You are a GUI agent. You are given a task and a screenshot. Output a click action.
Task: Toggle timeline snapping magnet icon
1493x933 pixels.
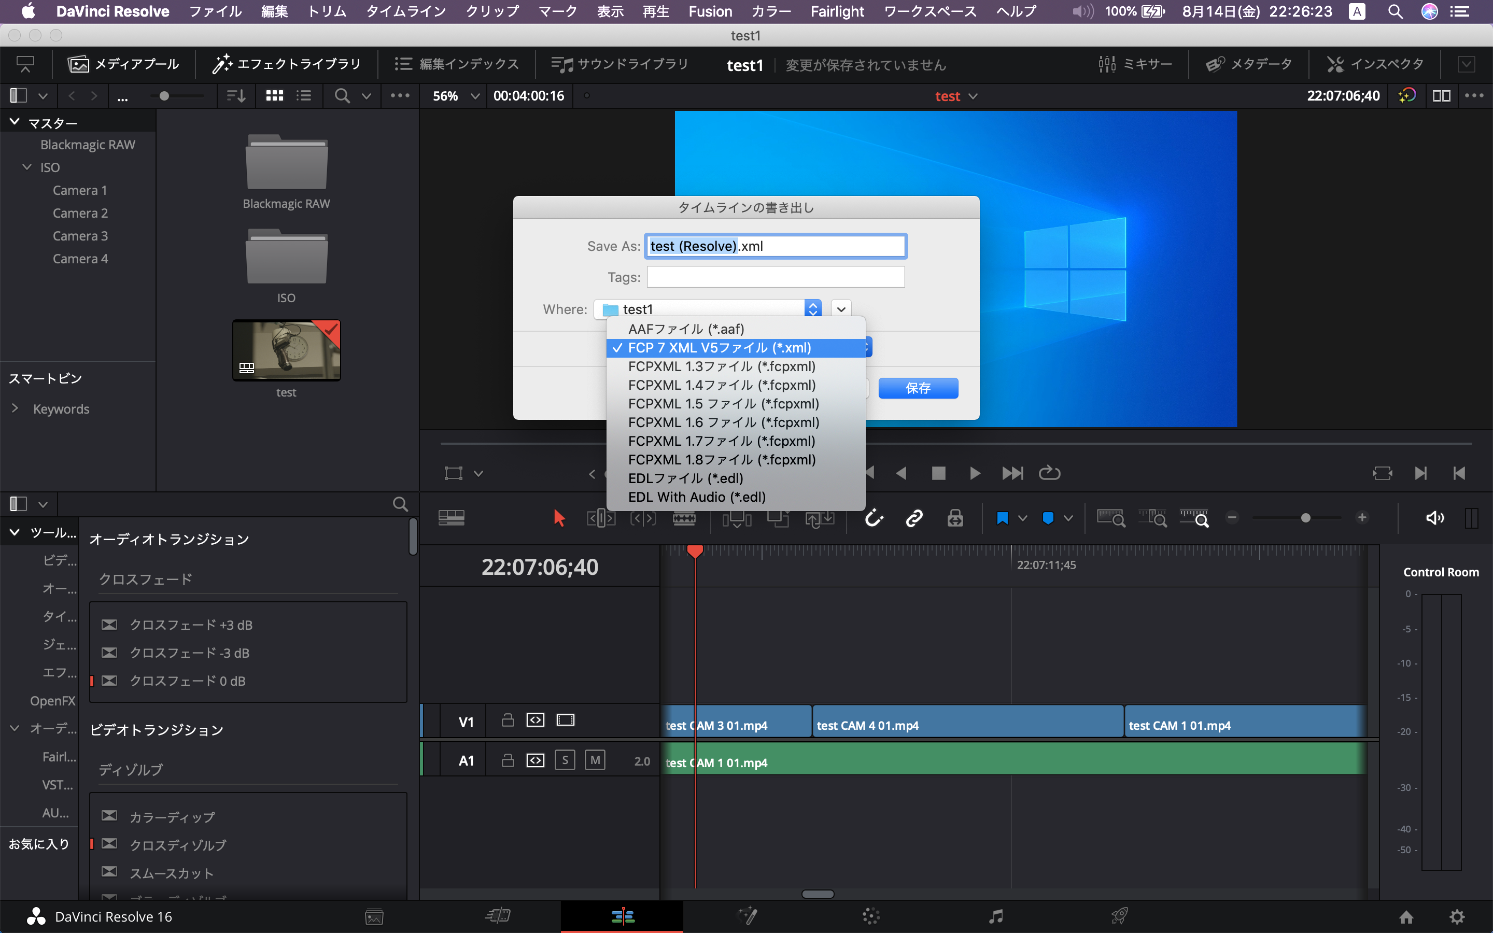[874, 518]
